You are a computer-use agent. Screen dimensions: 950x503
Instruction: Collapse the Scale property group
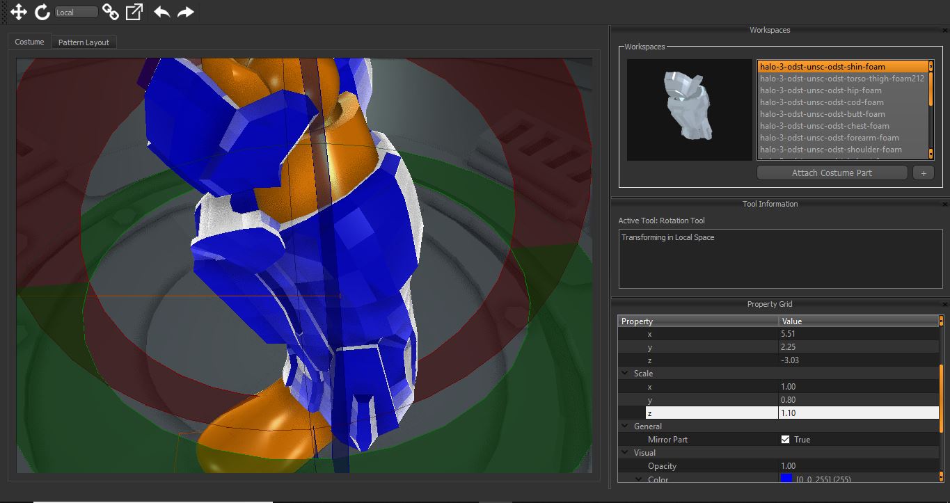[624, 374]
